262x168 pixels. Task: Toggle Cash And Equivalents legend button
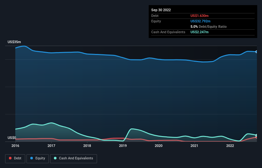[73, 158]
